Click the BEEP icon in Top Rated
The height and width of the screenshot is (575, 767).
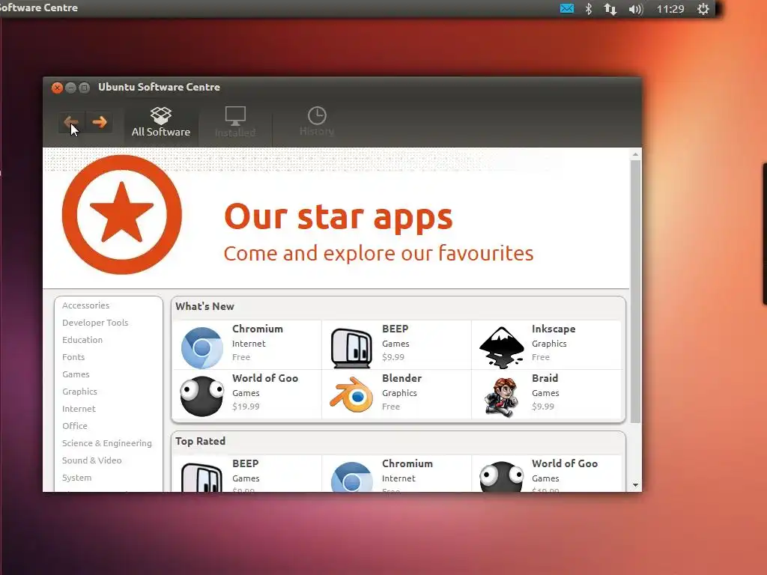(x=202, y=477)
